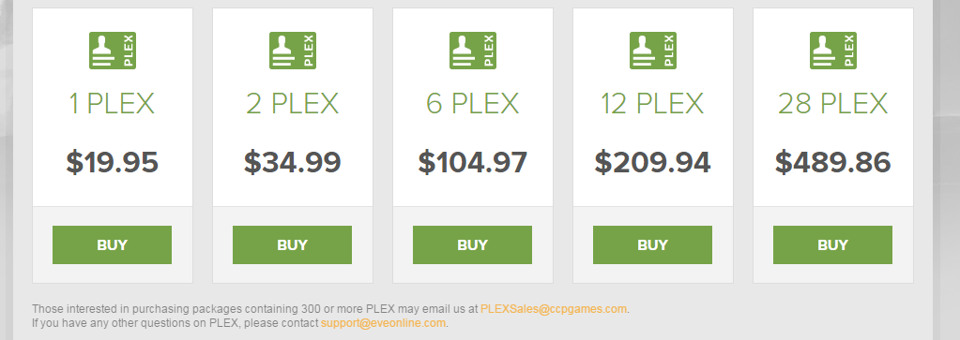Buy the 6 PLEX package

tap(472, 244)
